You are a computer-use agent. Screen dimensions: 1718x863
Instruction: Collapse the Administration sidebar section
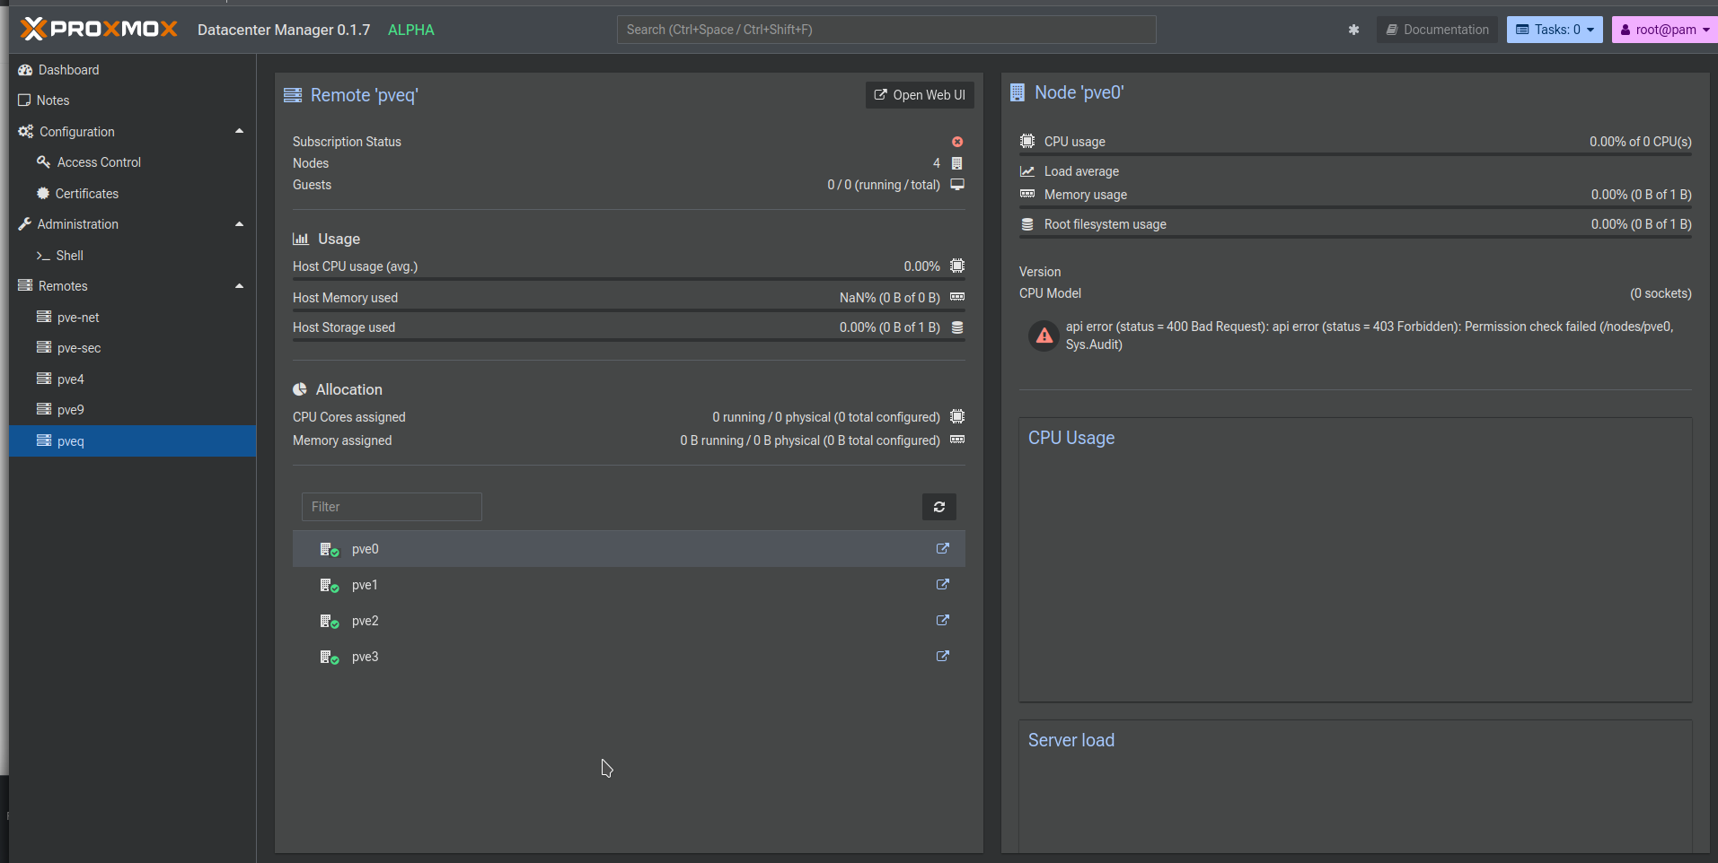pos(238,223)
